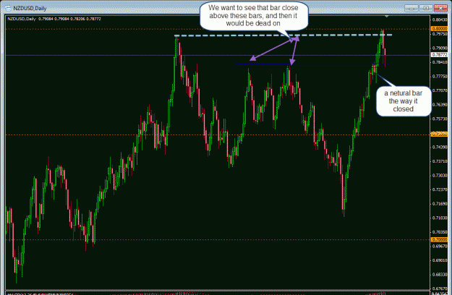The width and height of the screenshot is (452, 295).
Task: Click the 0.74390 price axis value
Action: tap(439, 147)
